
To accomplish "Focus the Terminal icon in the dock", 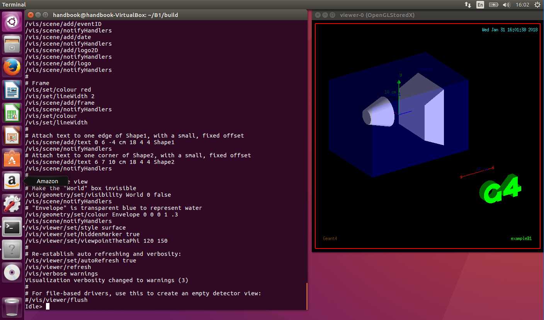I will [12, 227].
